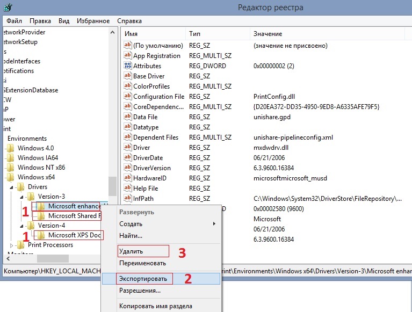This screenshot has height=312, width=412.
Task: Click the tree horizontal scrollbar thumb
Action: [x=53, y=258]
